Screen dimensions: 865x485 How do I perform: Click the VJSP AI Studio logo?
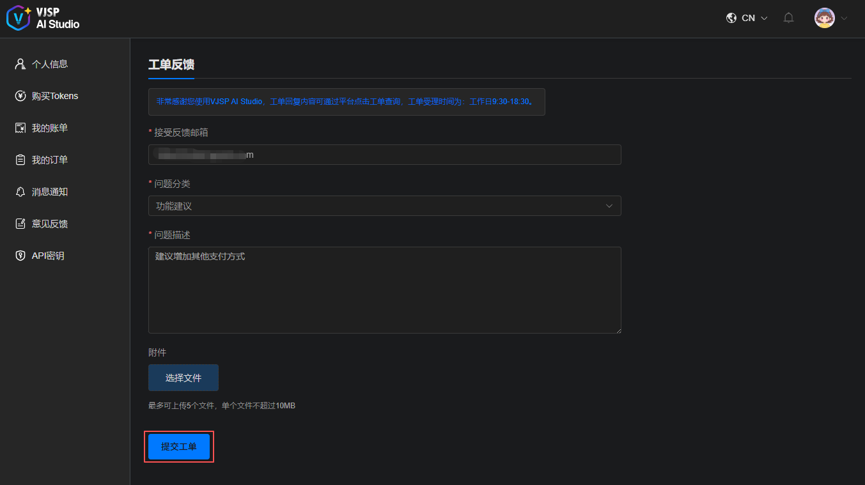click(x=43, y=18)
